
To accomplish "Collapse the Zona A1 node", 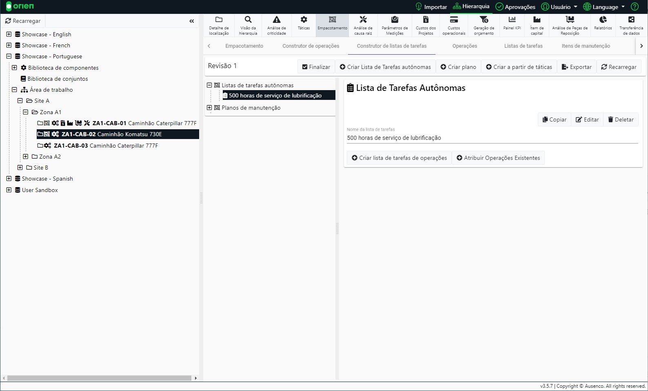I will coord(26,112).
